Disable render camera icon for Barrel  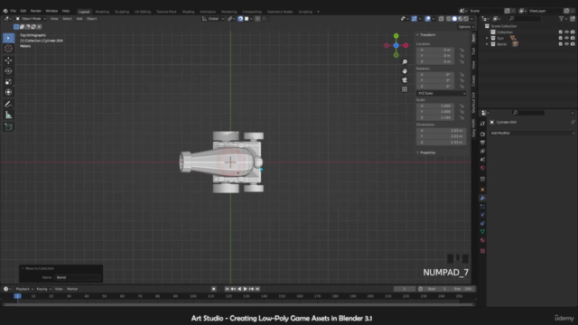(x=573, y=44)
